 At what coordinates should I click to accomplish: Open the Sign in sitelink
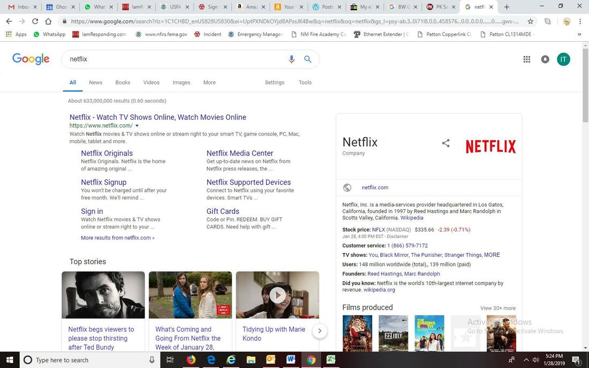[x=92, y=211]
